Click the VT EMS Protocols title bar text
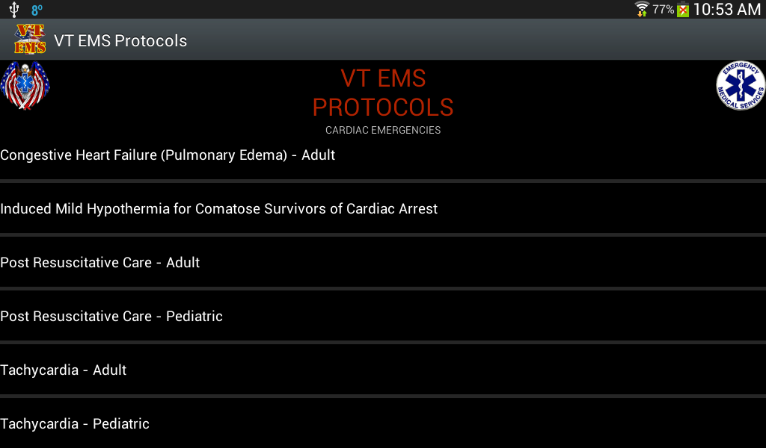Screen dimensions: 766x448 pyautogui.click(x=120, y=40)
